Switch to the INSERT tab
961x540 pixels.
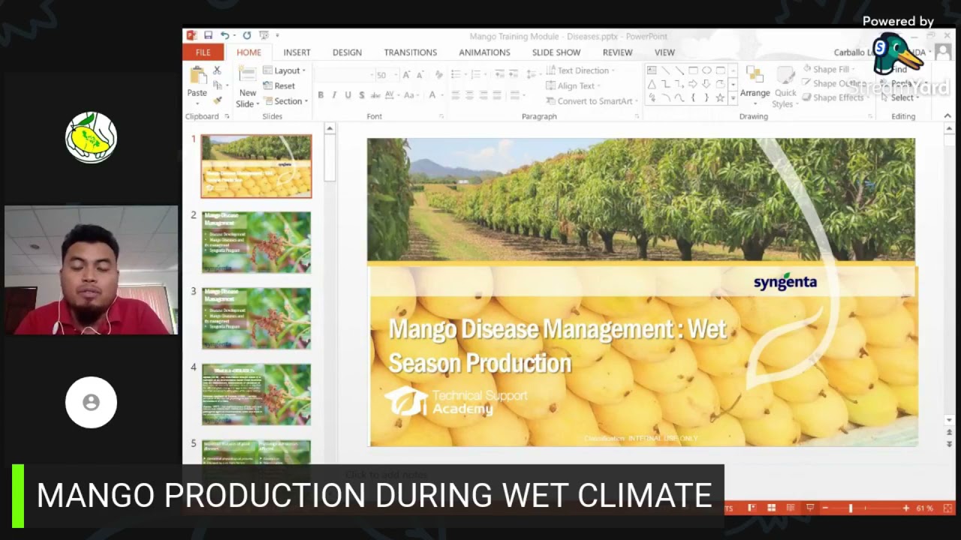[297, 52]
